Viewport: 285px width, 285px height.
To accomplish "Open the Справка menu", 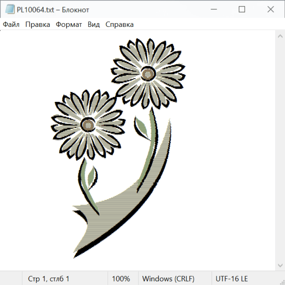I will tap(119, 25).
